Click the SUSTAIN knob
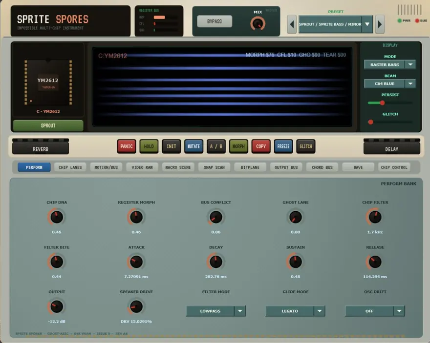 (295, 262)
